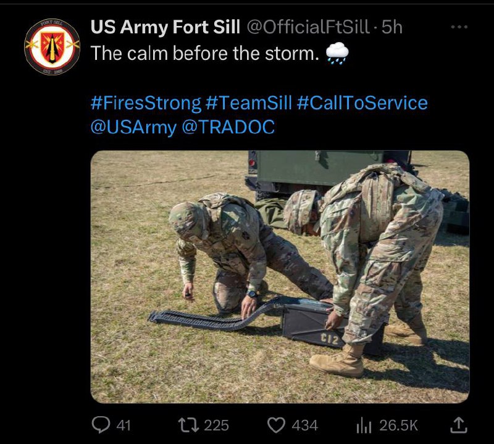Click the reply speech bubble icon
Screen dimensions: 494x444
pyautogui.click(x=101, y=425)
